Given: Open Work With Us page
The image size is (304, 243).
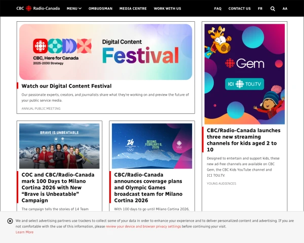Looking at the screenshot, I should 167,9.
